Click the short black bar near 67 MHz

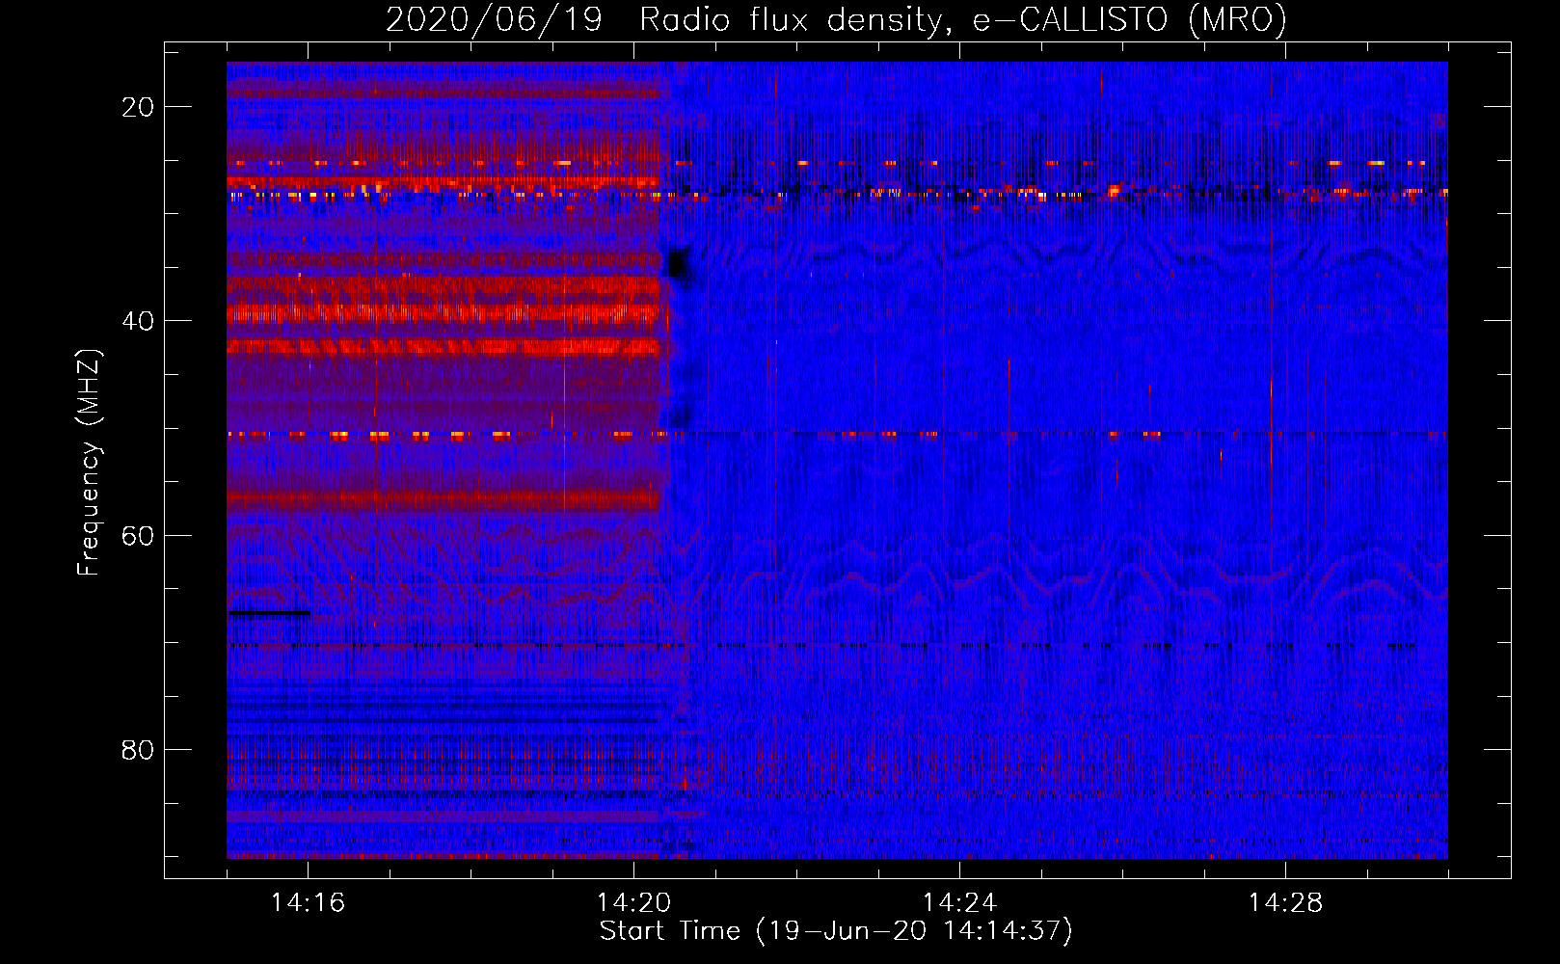point(269,613)
